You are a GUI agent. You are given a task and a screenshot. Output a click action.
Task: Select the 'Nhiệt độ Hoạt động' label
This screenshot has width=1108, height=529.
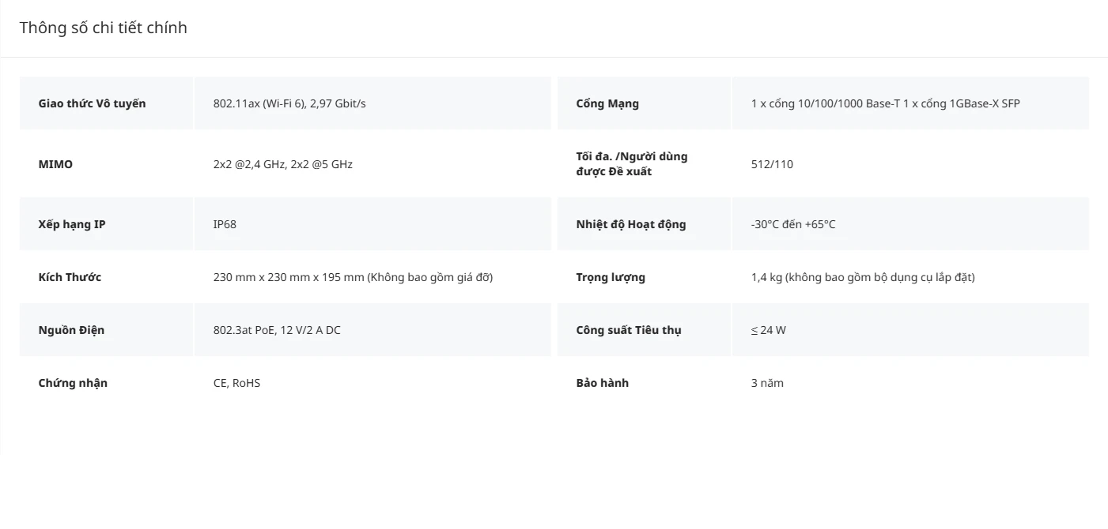tap(631, 224)
